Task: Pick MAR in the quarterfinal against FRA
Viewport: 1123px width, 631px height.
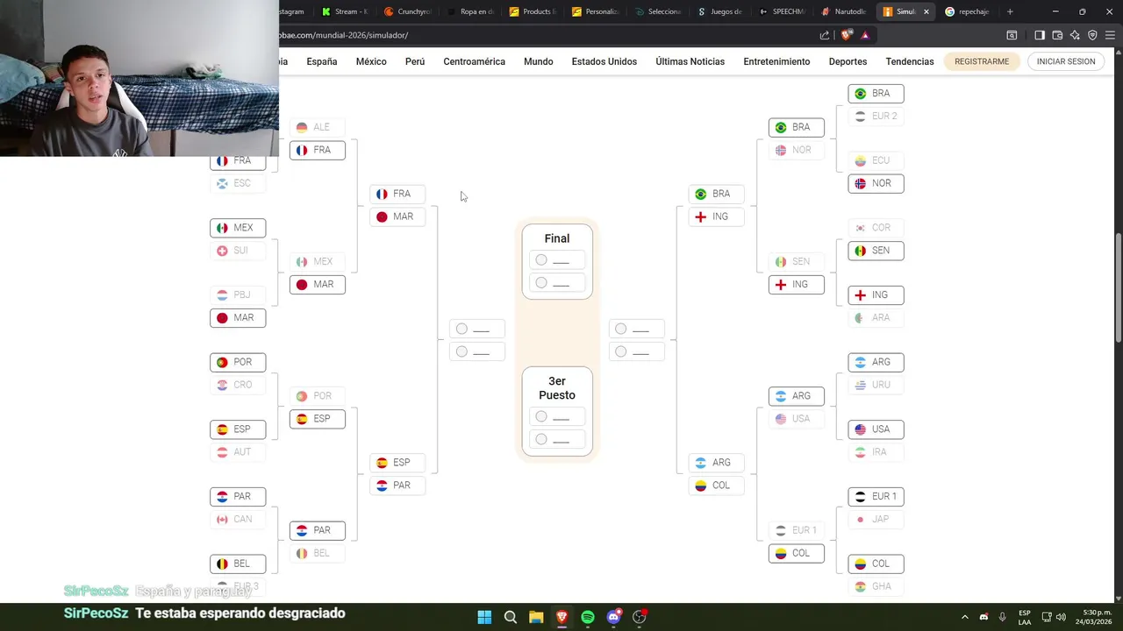Action: tap(397, 216)
